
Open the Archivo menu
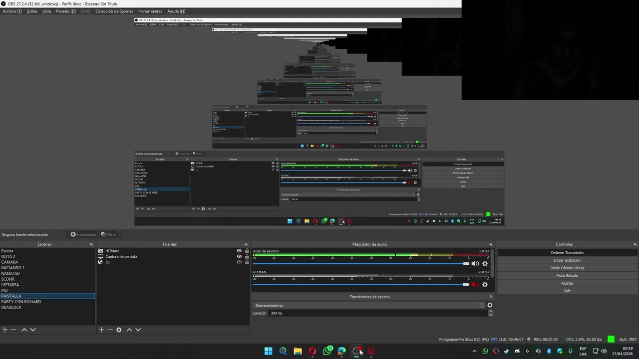12,11
